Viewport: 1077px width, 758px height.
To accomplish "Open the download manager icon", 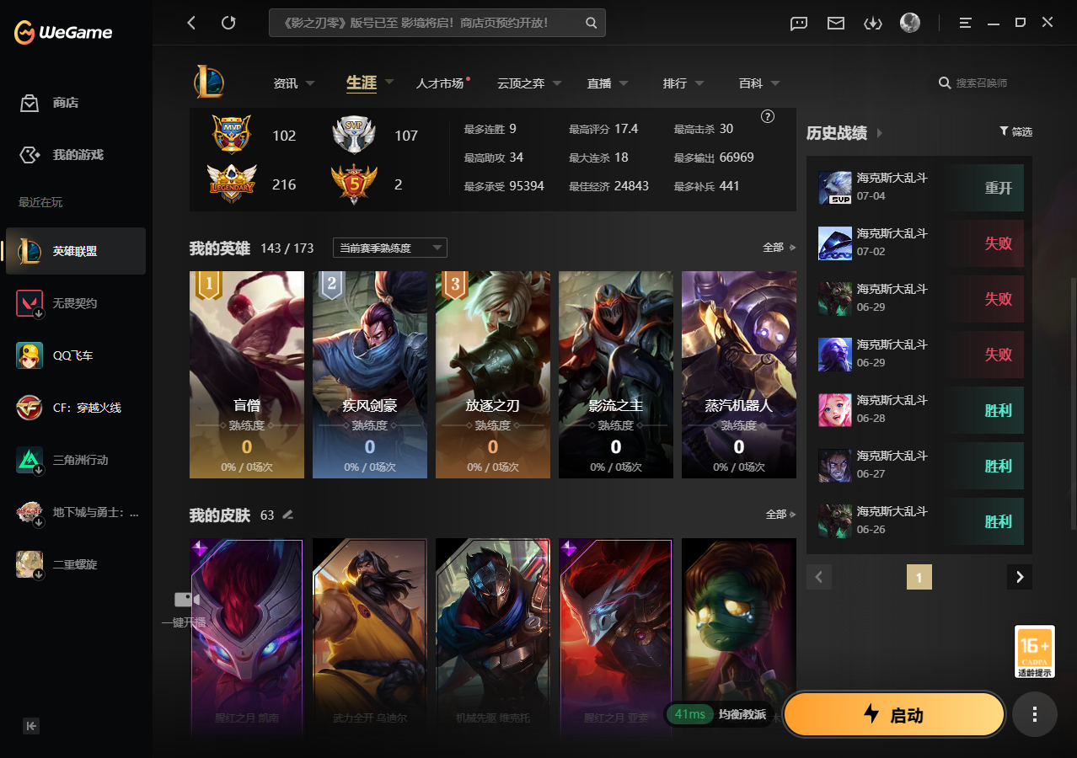I will pyautogui.click(x=873, y=24).
